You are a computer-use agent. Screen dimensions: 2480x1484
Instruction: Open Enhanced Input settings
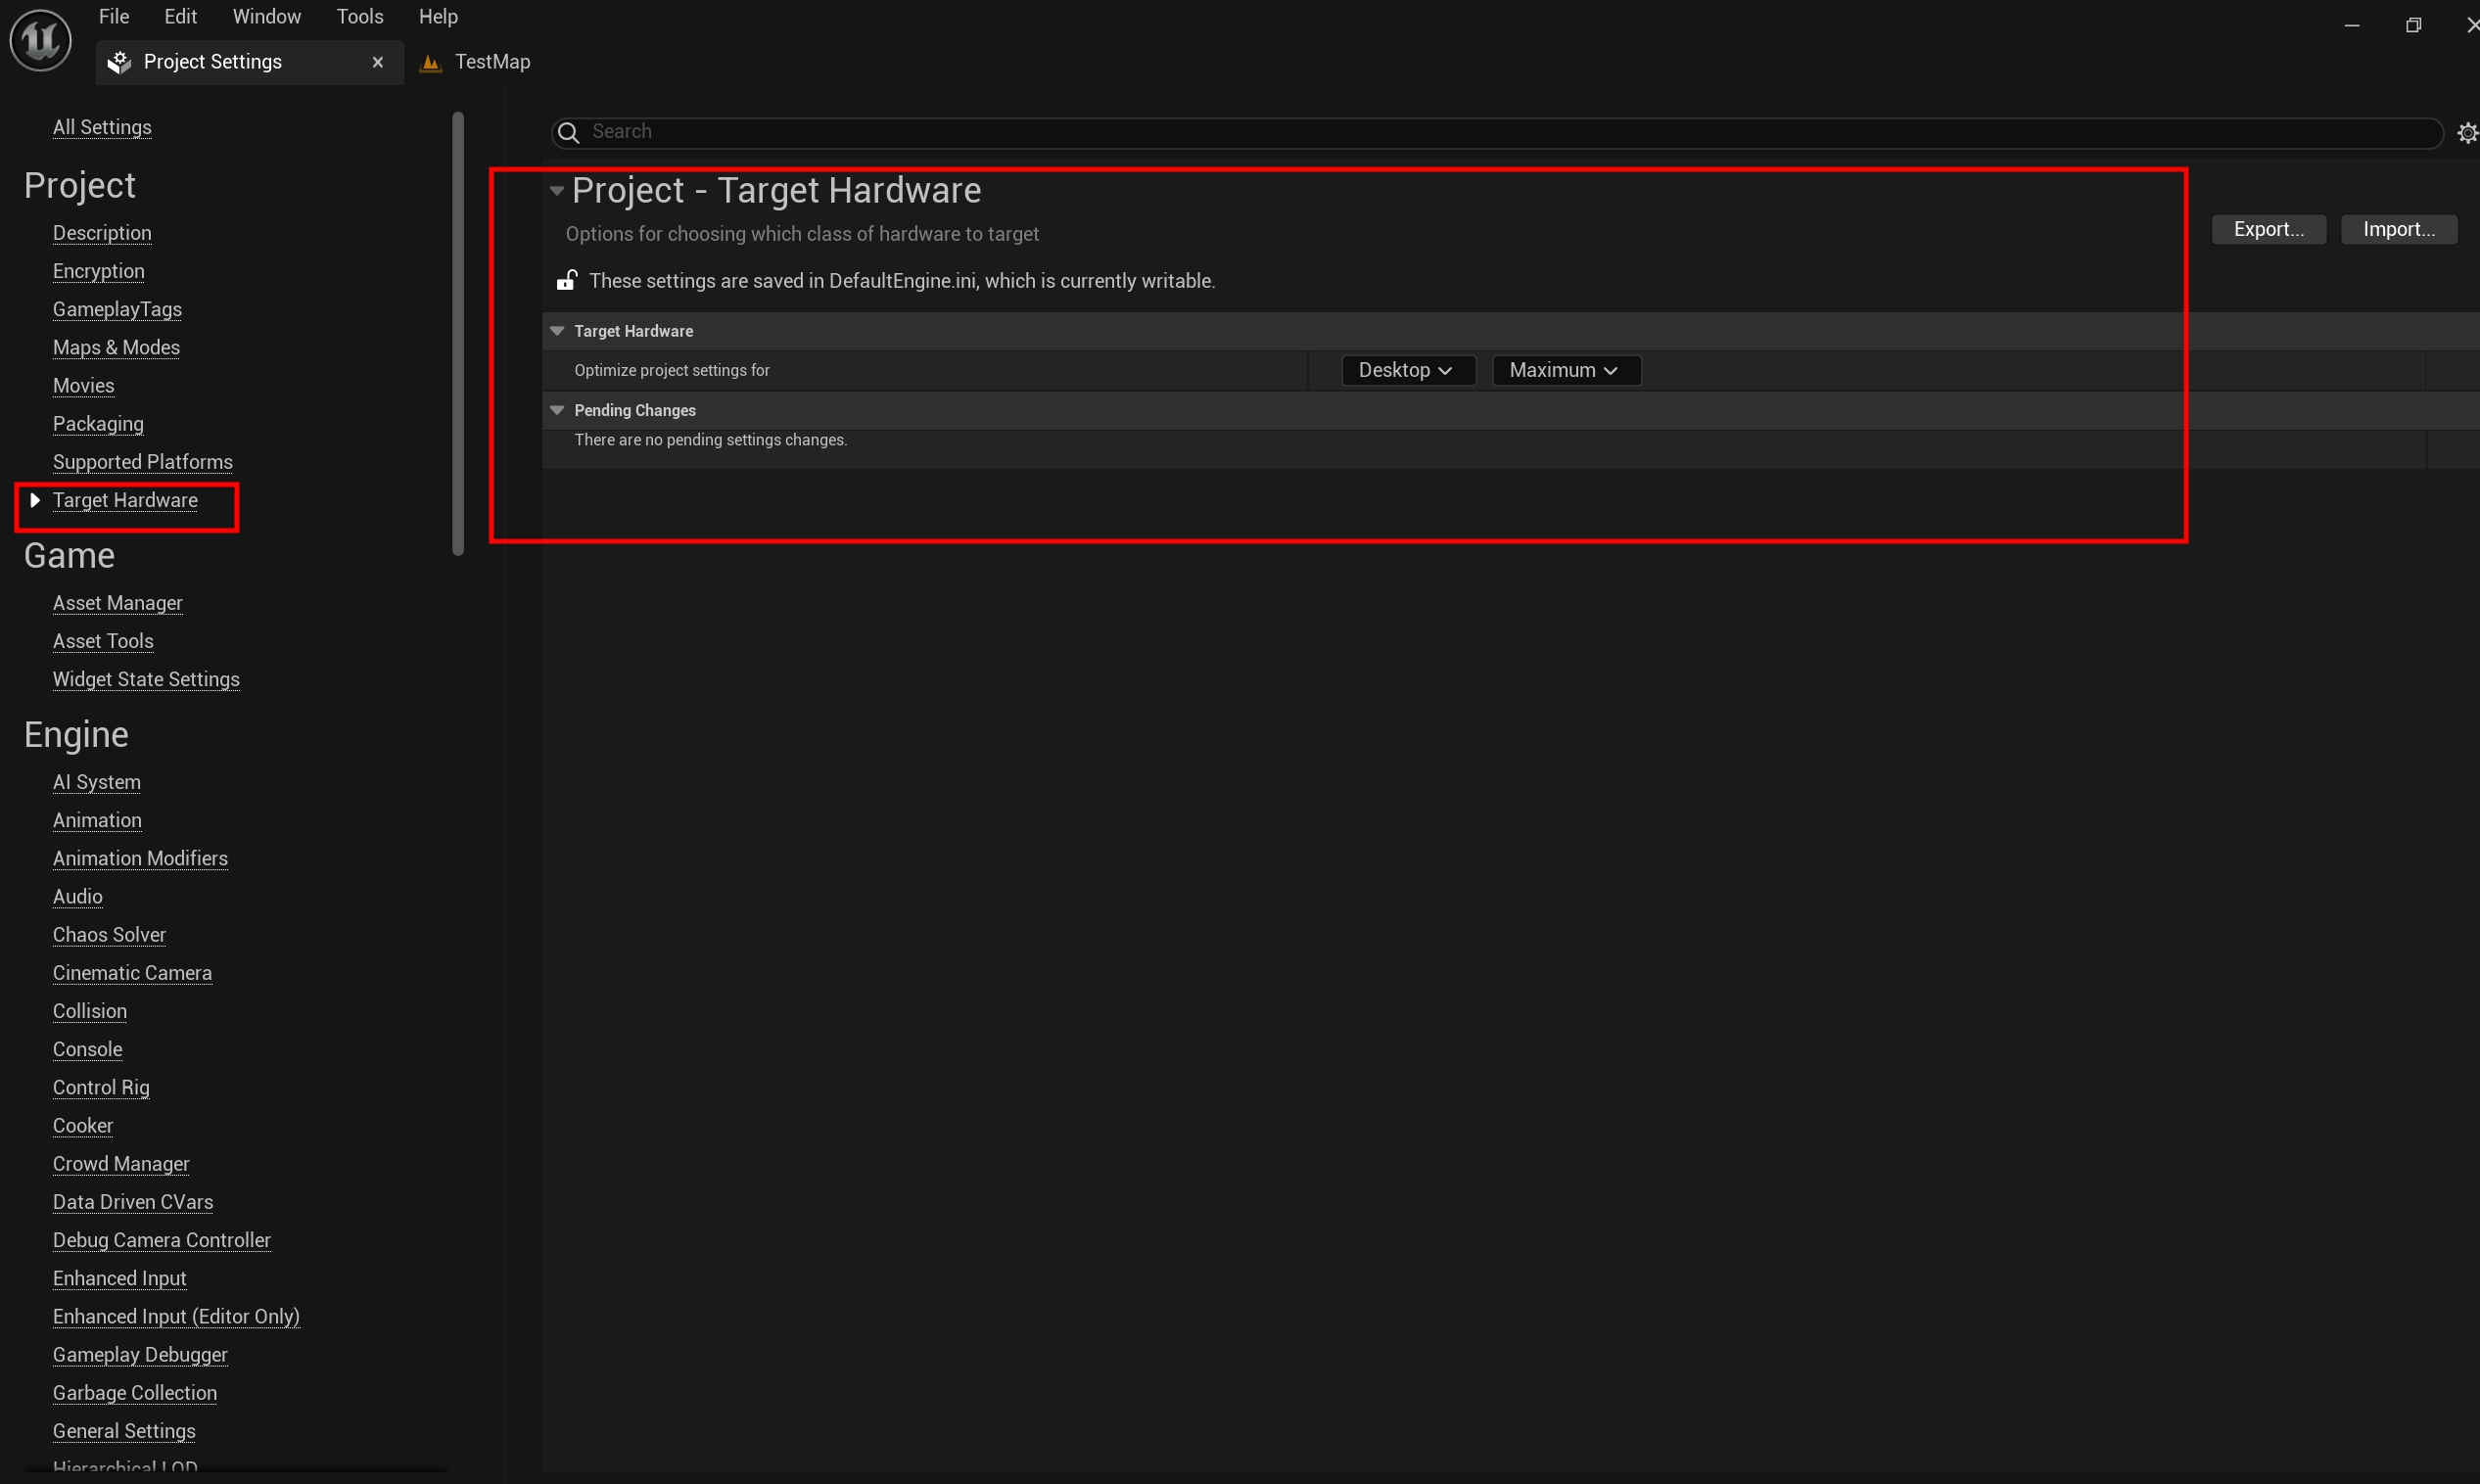[x=119, y=1278]
